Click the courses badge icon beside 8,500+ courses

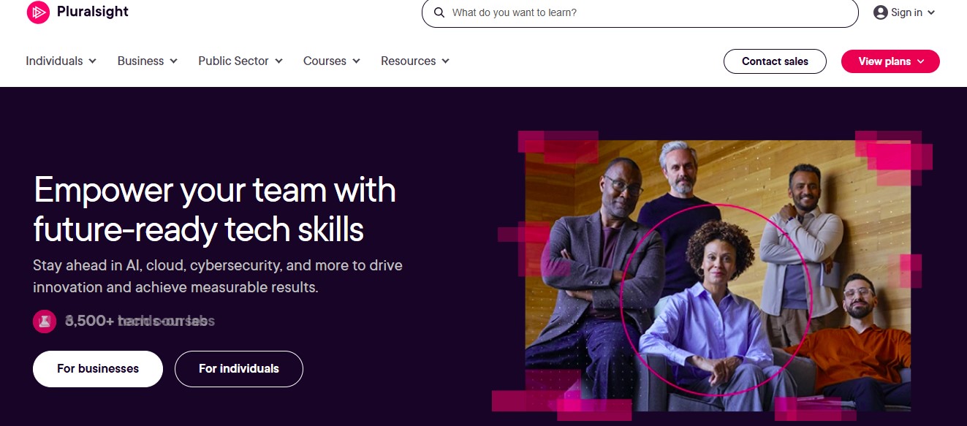45,321
